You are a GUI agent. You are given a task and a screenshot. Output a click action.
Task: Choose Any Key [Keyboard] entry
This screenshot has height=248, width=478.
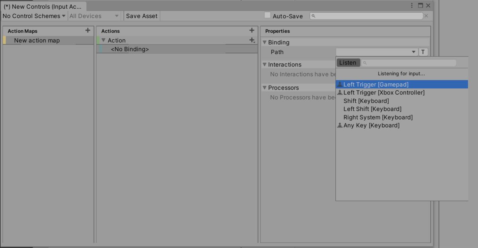click(402, 125)
